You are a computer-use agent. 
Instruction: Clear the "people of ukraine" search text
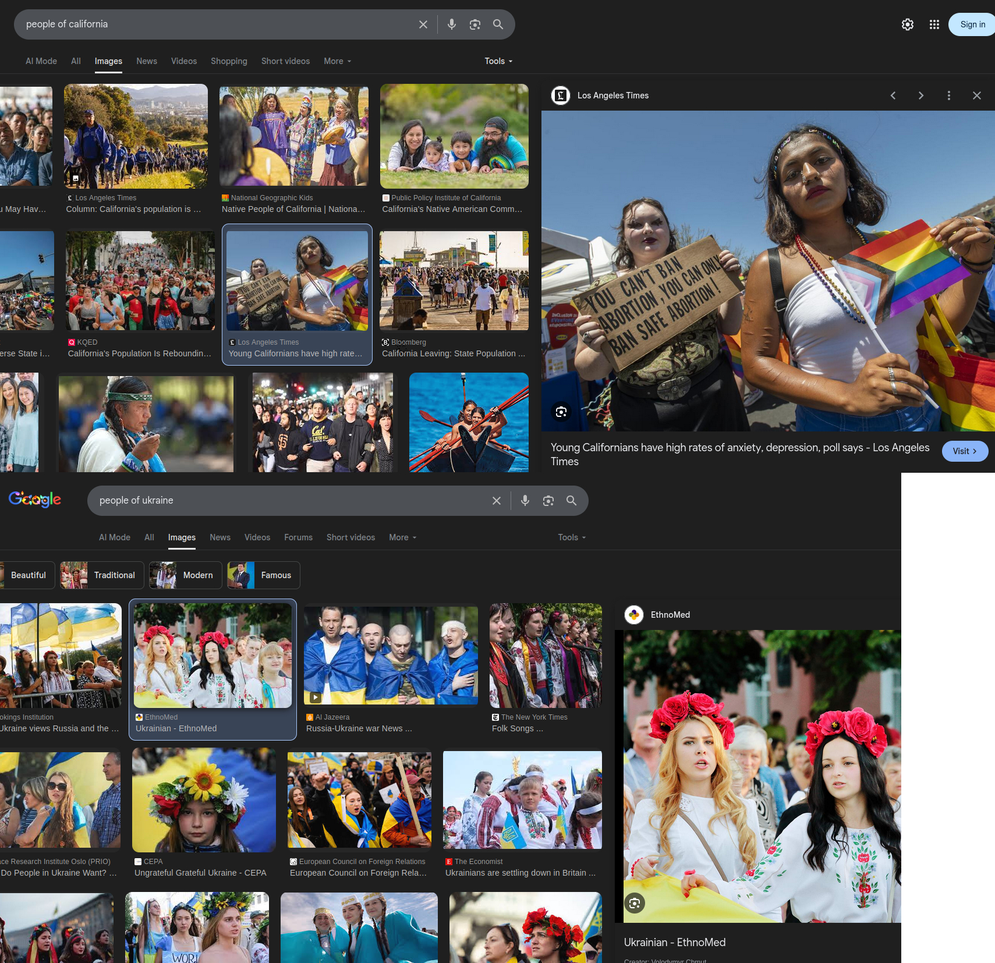(497, 501)
